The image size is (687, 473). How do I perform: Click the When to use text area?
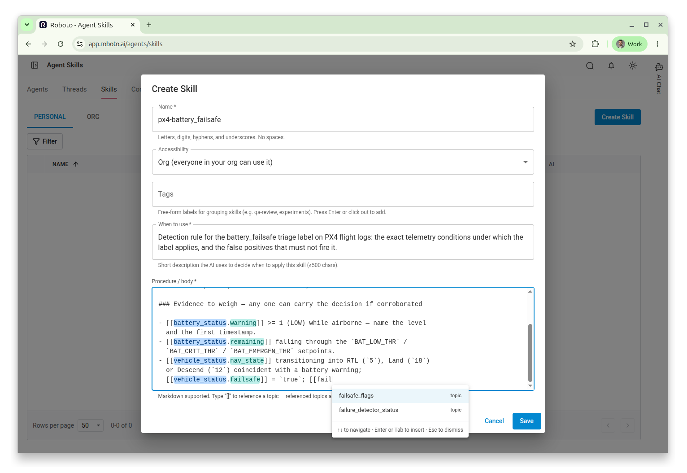point(343,242)
